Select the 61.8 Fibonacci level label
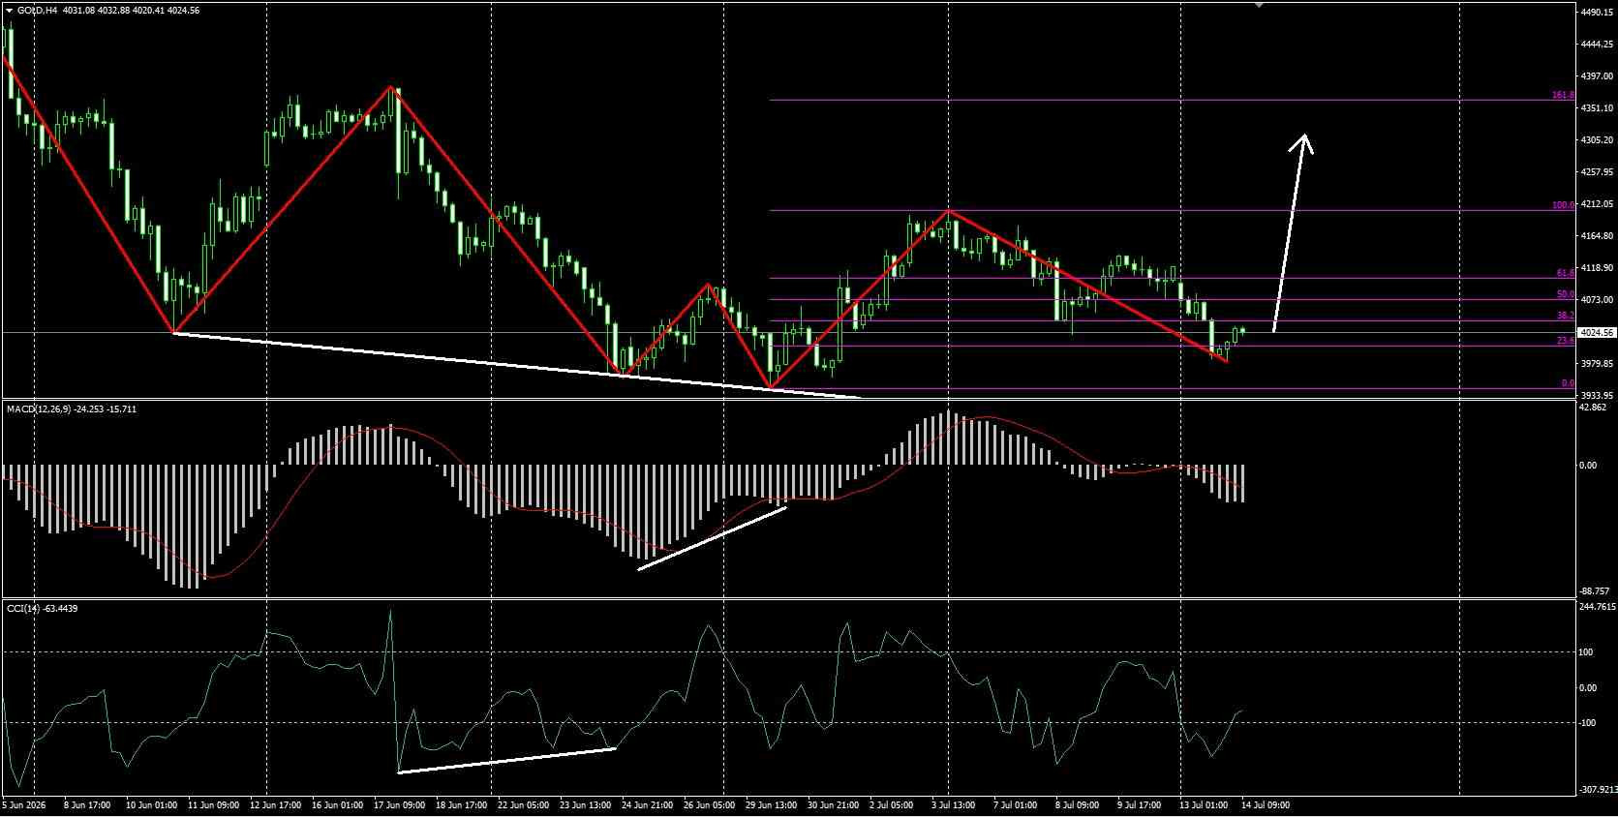The height and width of the screenshot is (817, 1618). pyautogui.click(x=1566, y=274)
